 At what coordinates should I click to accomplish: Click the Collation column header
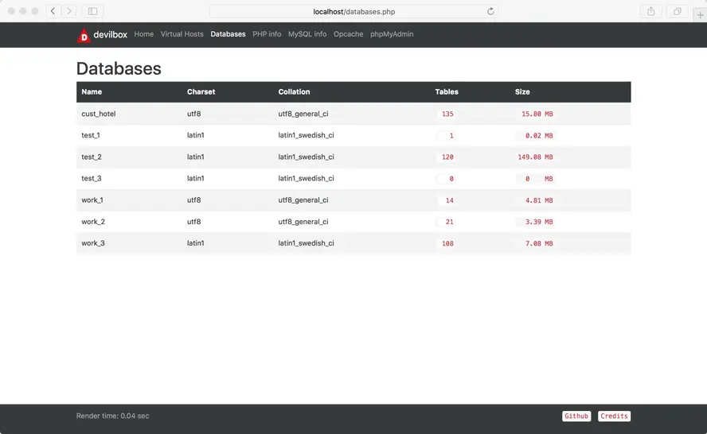pos(294,92)
